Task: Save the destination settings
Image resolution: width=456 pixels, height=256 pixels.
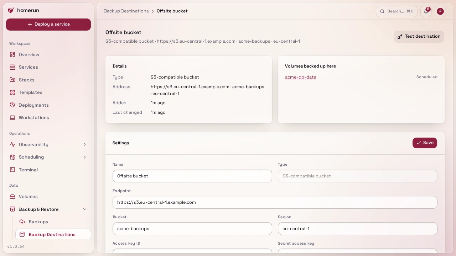Action: 425,143
